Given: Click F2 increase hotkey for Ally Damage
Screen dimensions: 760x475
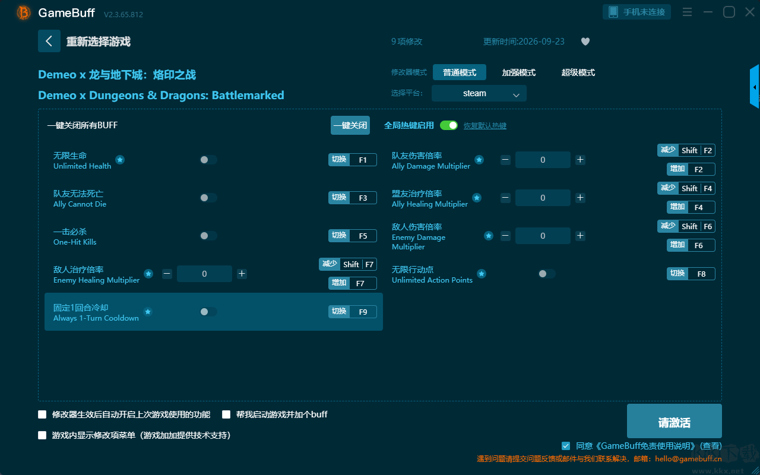Looking at the screenshot, I should 691,169.
